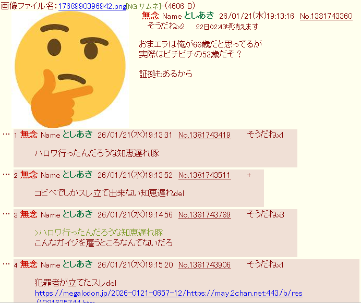The image size is (361, 303).
Task: Click the green quoted text in reply 3
Action: click(99, 232)
